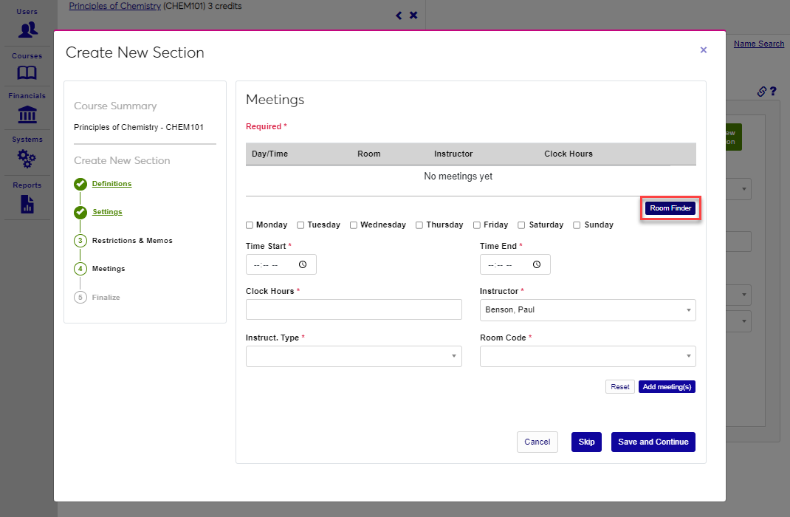Go to the Definitions step
The height and width of the screenshot is (517, 790).
(x=111, y=184)
